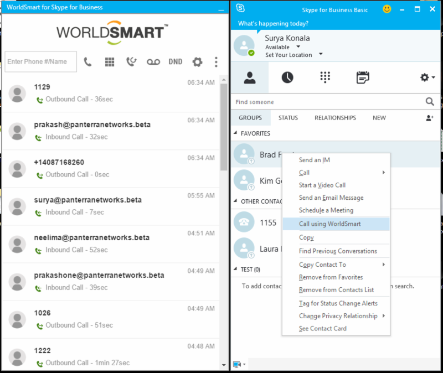Choose See Contact Card
This screenshot has height=373, width=443.
pyautogui.click(x=336, y=328)
